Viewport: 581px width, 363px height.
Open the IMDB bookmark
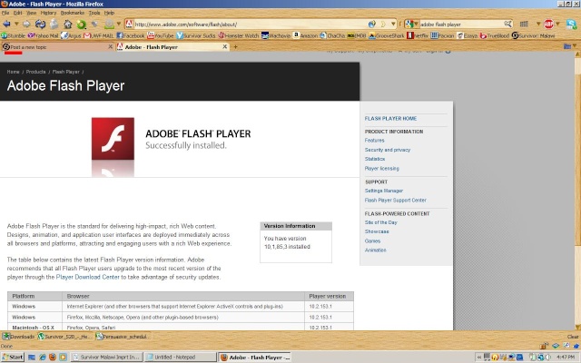(x=357, y=35)
